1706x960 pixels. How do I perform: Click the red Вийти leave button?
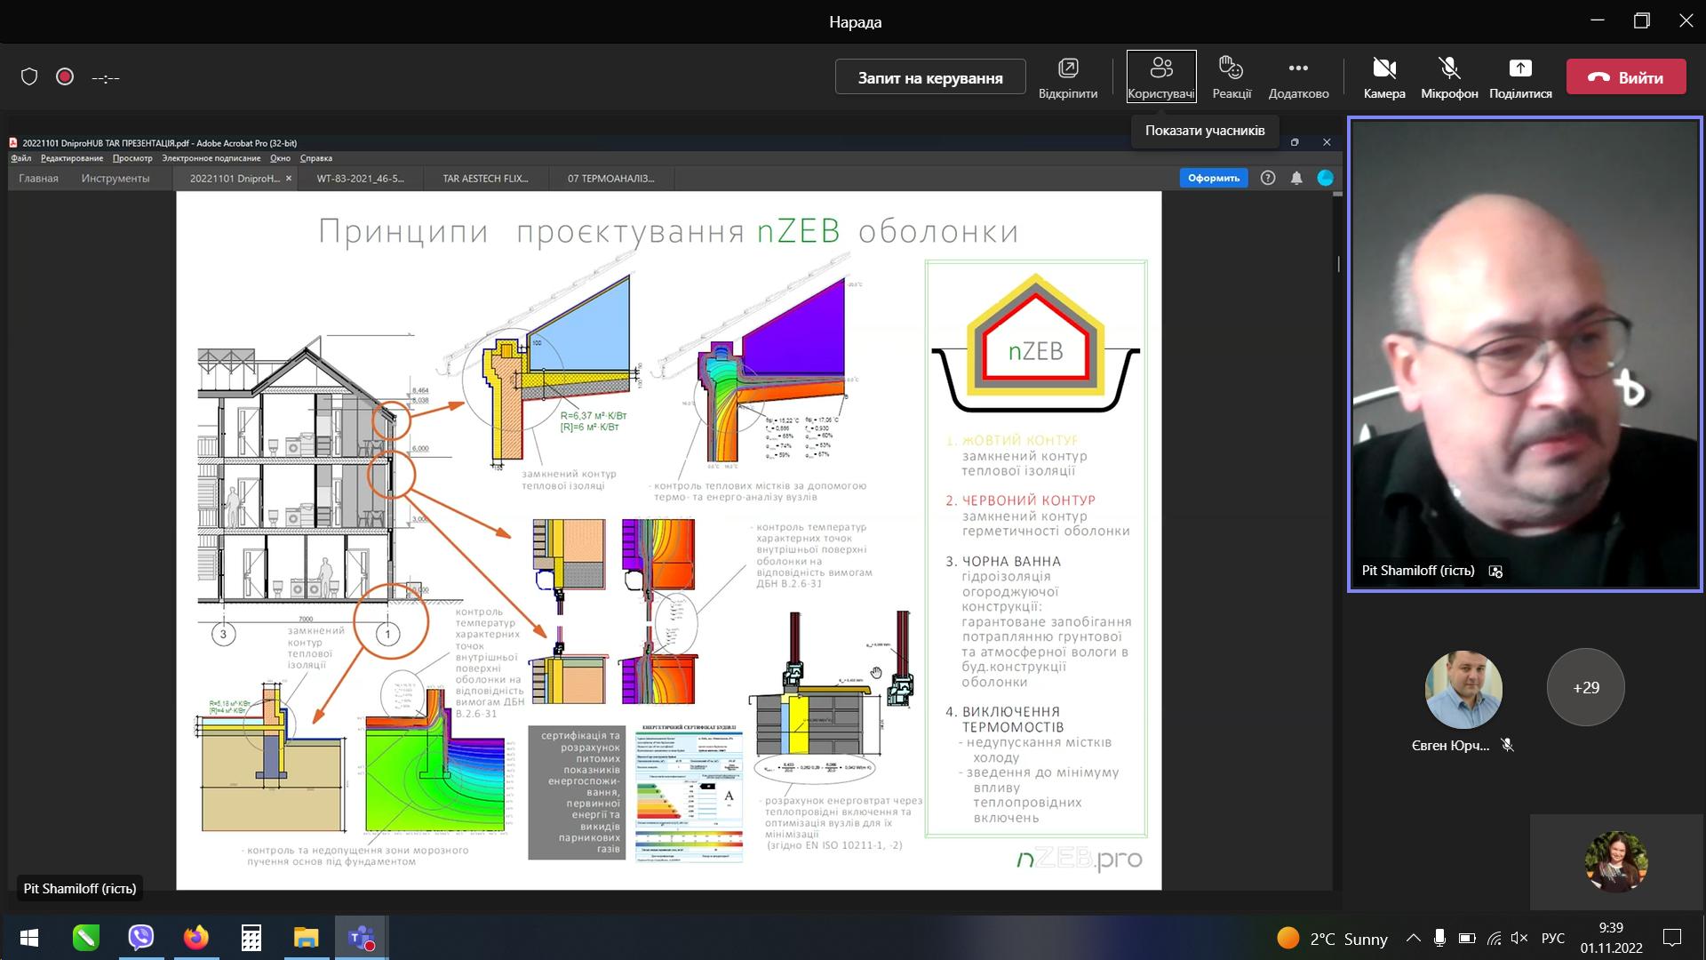[x=1626, y=77]
